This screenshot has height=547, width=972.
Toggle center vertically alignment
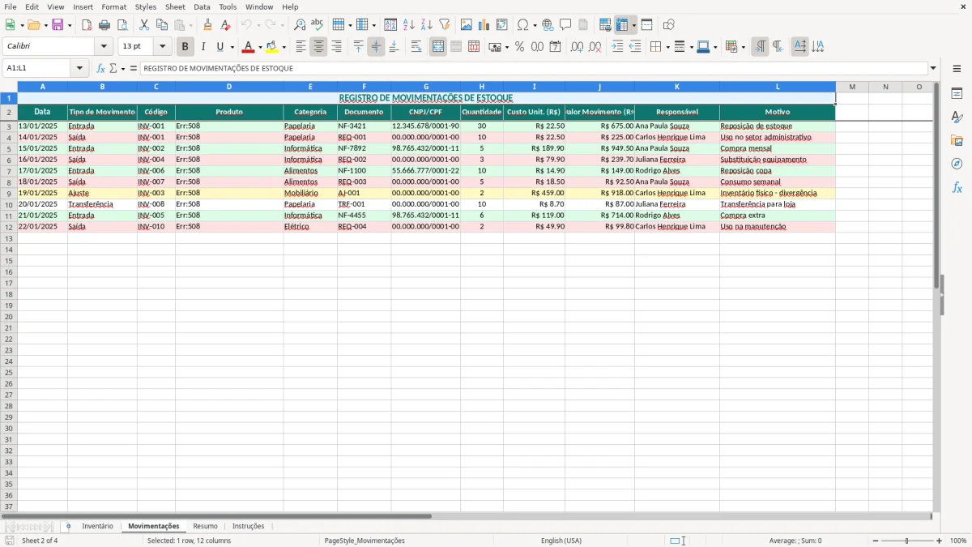point(376,47)
